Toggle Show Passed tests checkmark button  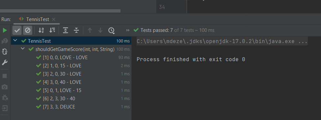pyautogui.click(x=17, y=31)
